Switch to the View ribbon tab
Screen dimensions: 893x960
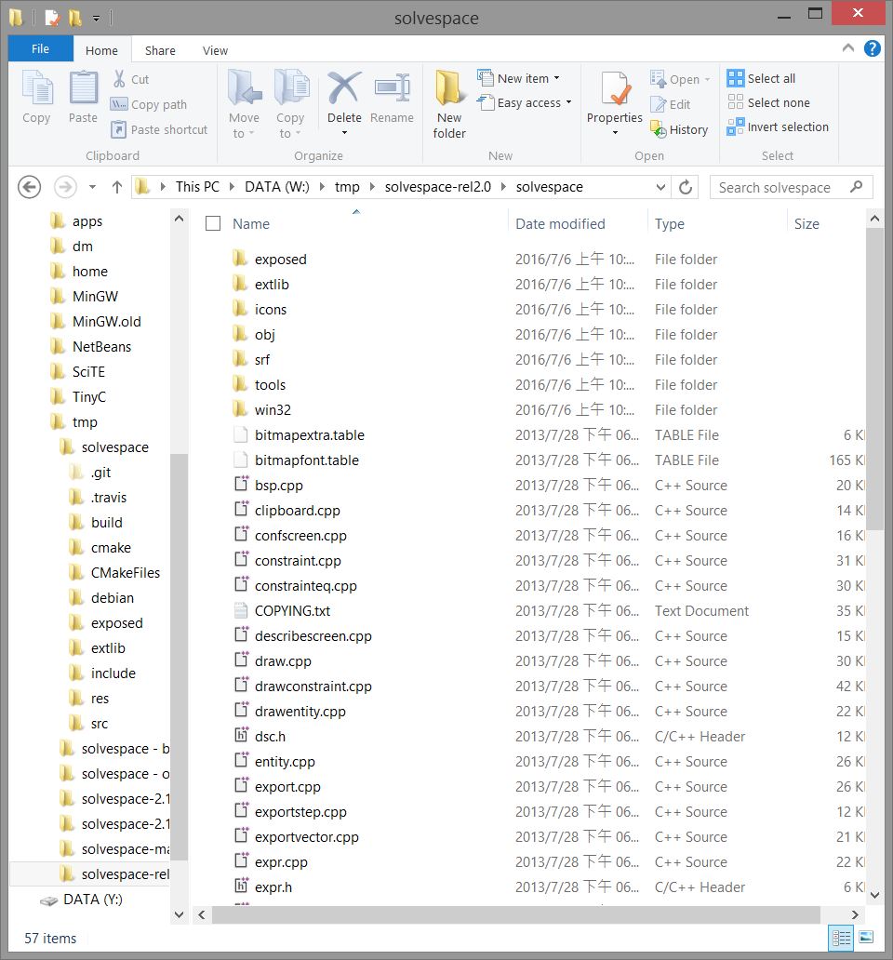[216, 50]
